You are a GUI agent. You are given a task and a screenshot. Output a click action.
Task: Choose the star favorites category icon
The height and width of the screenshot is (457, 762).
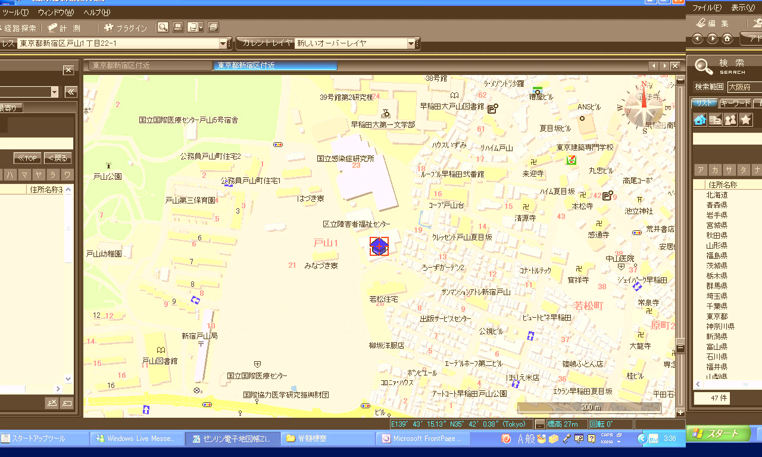[746, 120]
